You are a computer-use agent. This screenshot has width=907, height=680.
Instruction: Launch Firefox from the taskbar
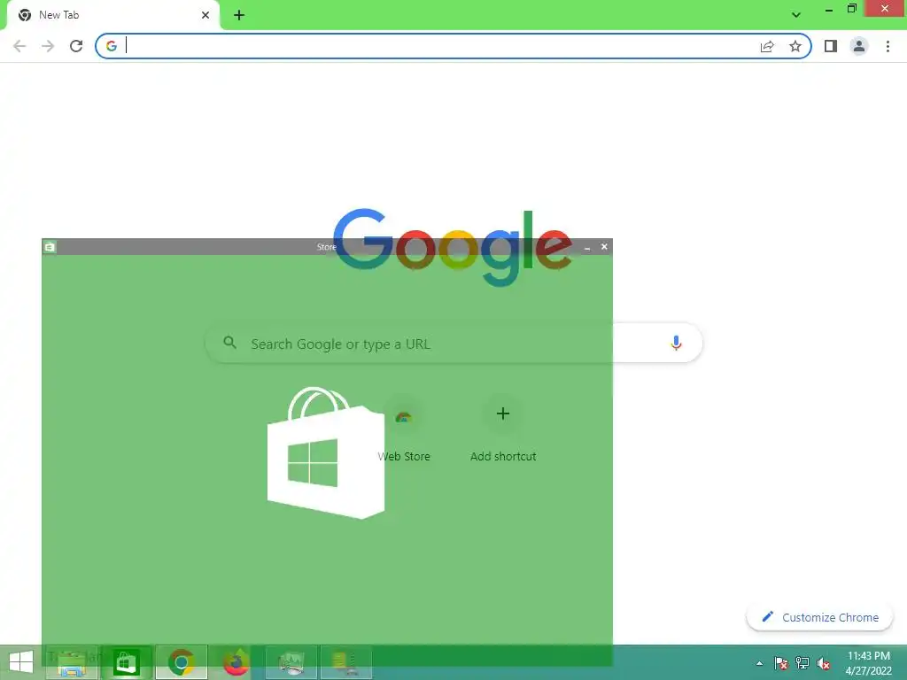[236, 662]
